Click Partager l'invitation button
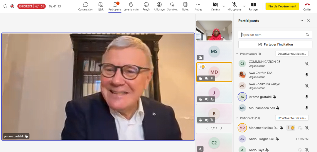Image resolution: width=317 pixels, height=152 pixels. click(275, 44)
